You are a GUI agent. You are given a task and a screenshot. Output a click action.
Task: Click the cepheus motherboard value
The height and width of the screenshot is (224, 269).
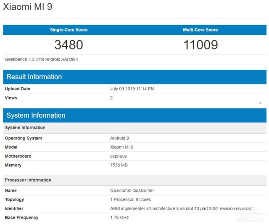pyautogui.click(x=119, y=156)
